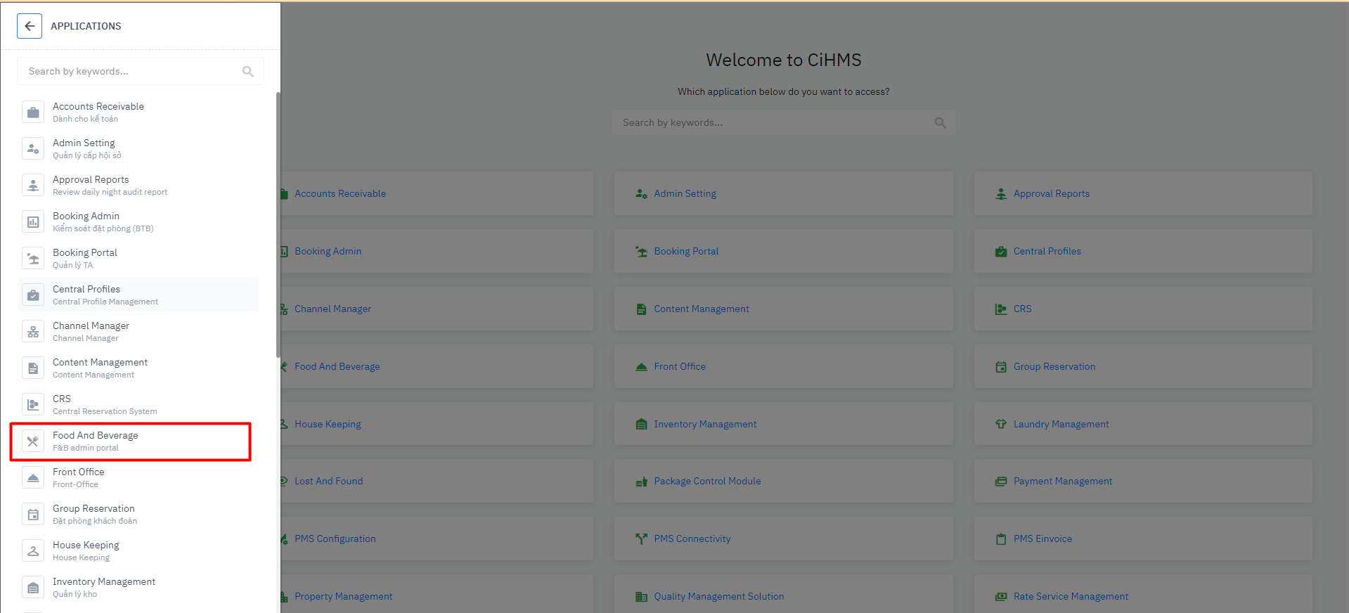Click the Admin Setting user-gear icon in sidebar
The width and height of the screenshot is (1349, 613).
tap(33, 149)
